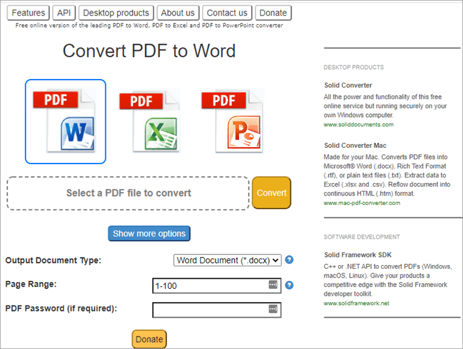Click the yellow Convert button
463x349 pixels.
click(272, 193)
